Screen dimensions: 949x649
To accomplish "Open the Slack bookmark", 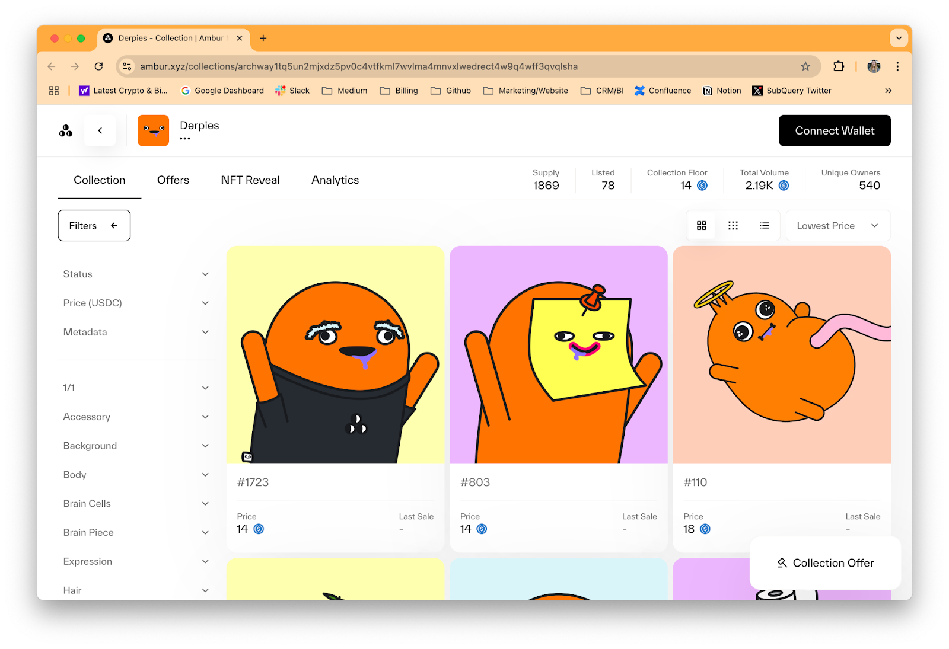I will [292, 91].
